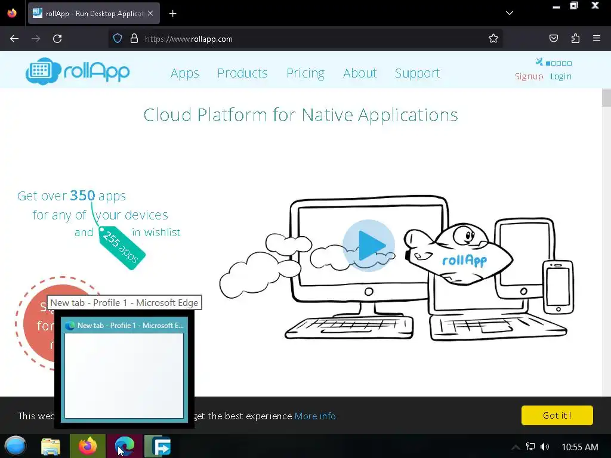
Task: Click the 255 apps wishlist tag
Action: coord(122,247)
